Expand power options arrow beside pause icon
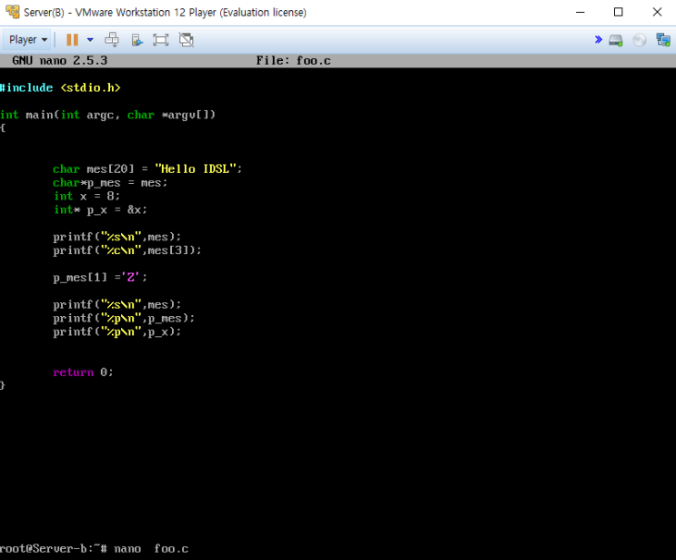The image size is (676, 560). (90, 40)
